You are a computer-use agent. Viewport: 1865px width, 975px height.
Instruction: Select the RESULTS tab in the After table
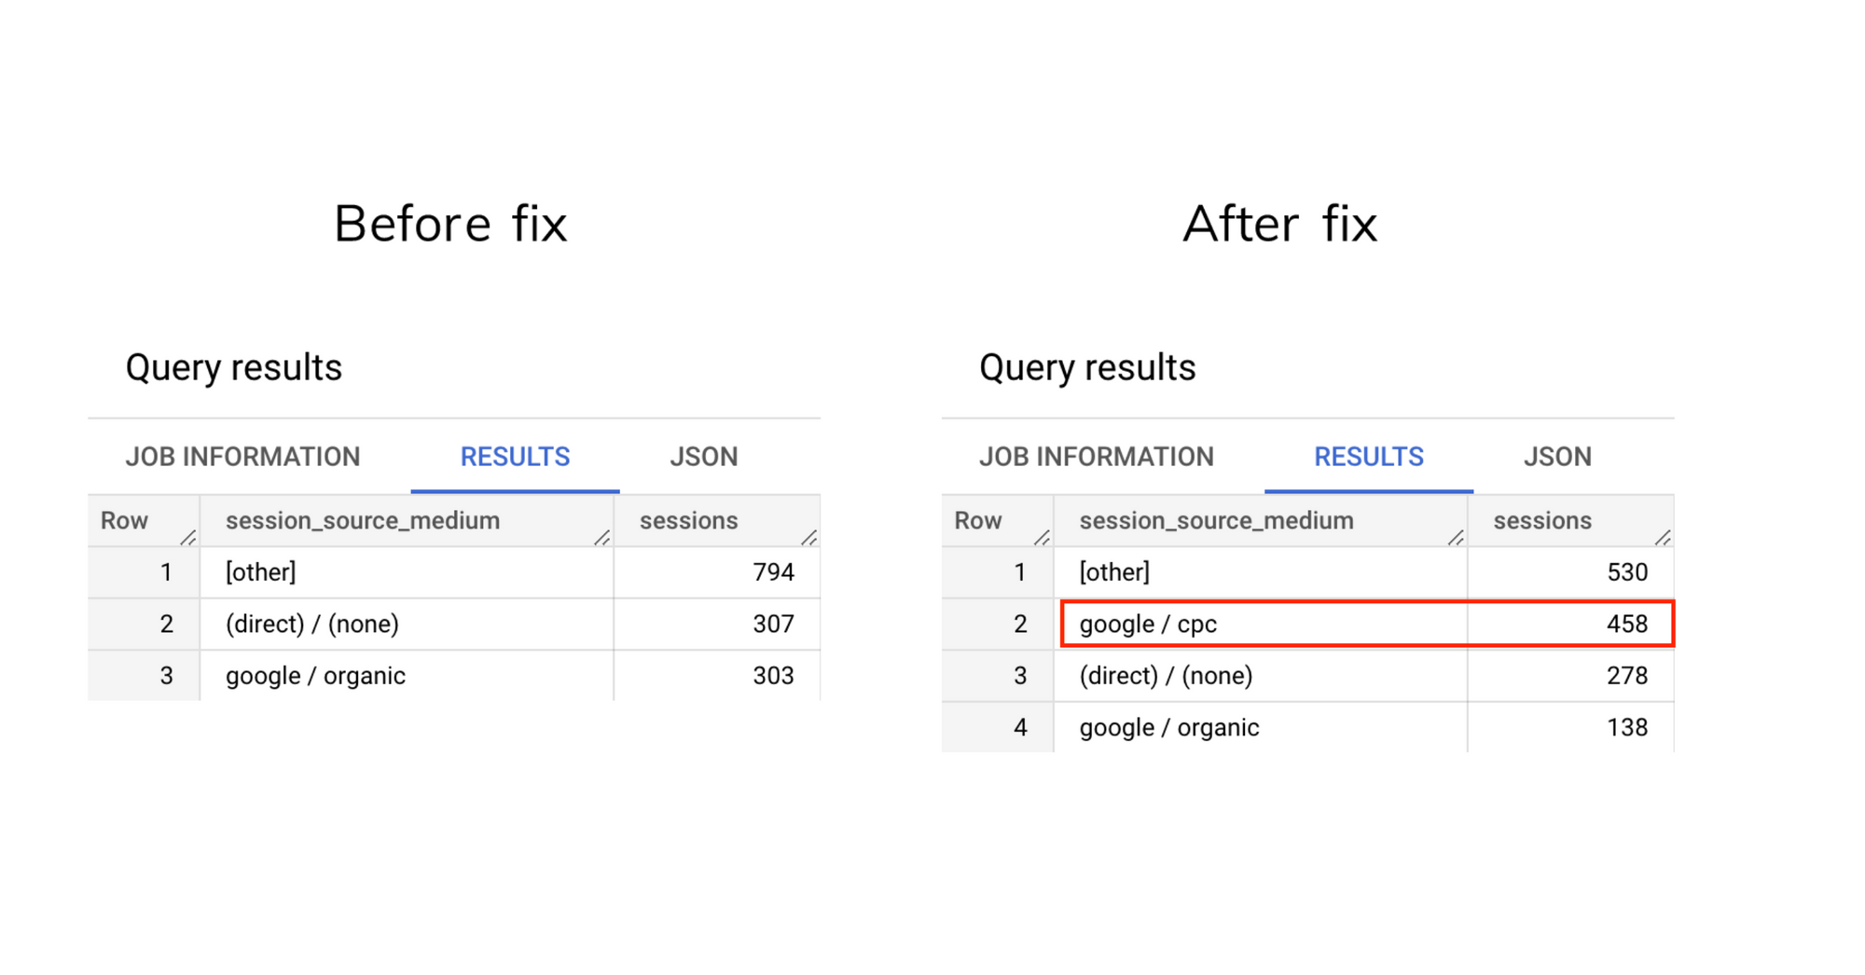click(1368, 456)
